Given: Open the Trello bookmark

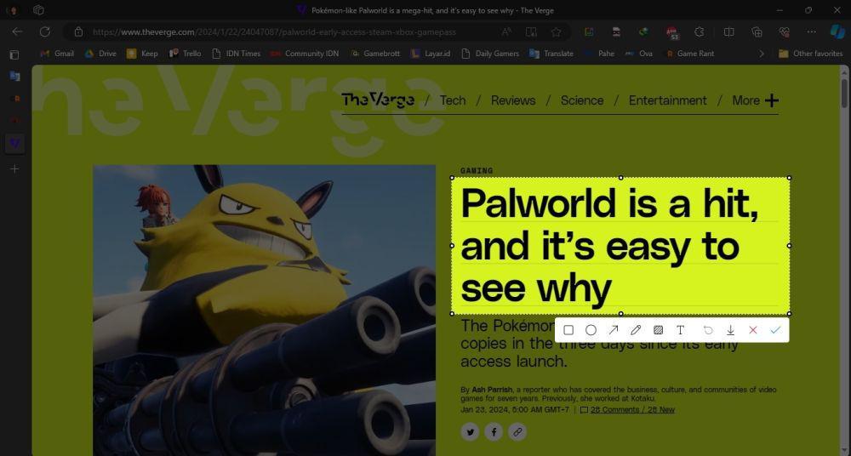Looking at the screenshot, I should pyautogui.click(x=185, y=54).
